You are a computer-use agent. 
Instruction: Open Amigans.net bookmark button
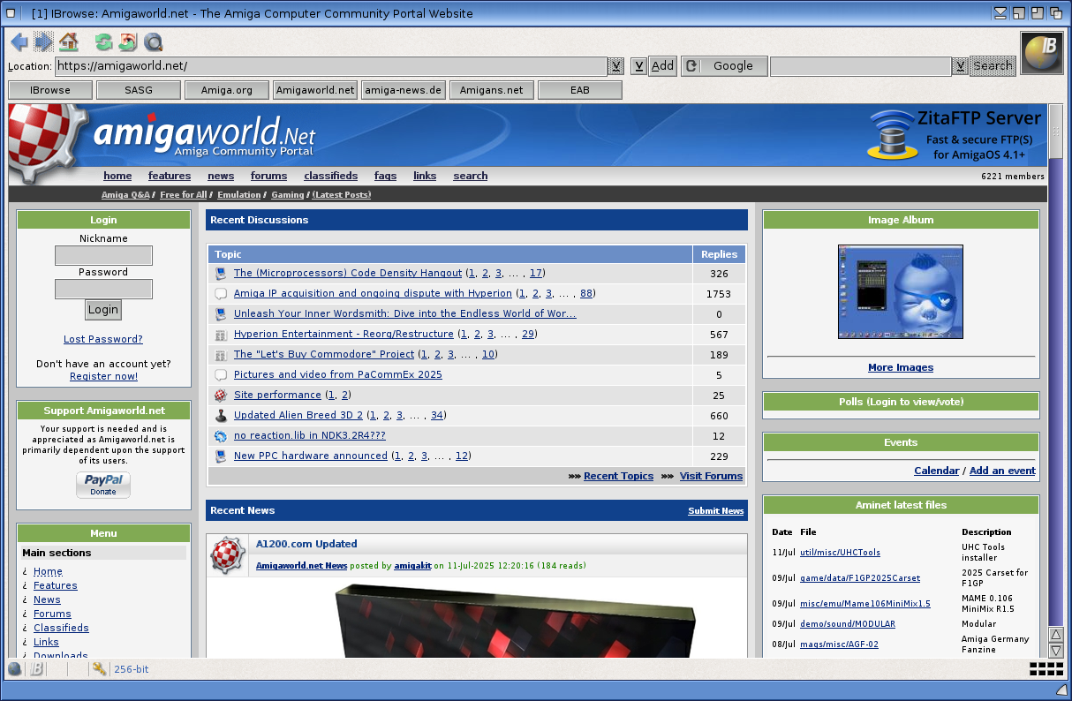pos(492,90)
